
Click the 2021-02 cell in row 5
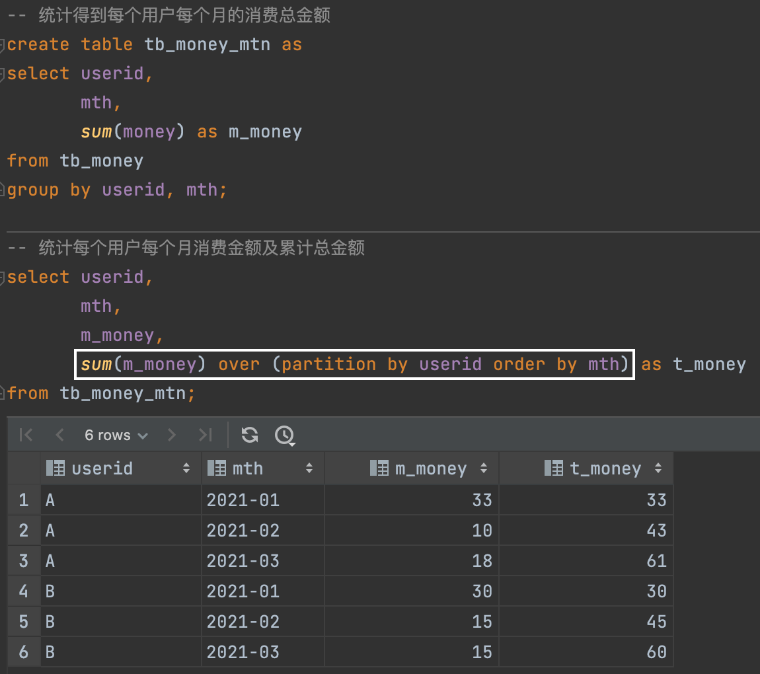click(243, 622)
